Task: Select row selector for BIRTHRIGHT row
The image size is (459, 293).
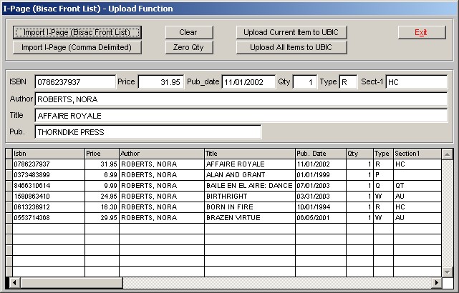Action: [x=9, y=197]
